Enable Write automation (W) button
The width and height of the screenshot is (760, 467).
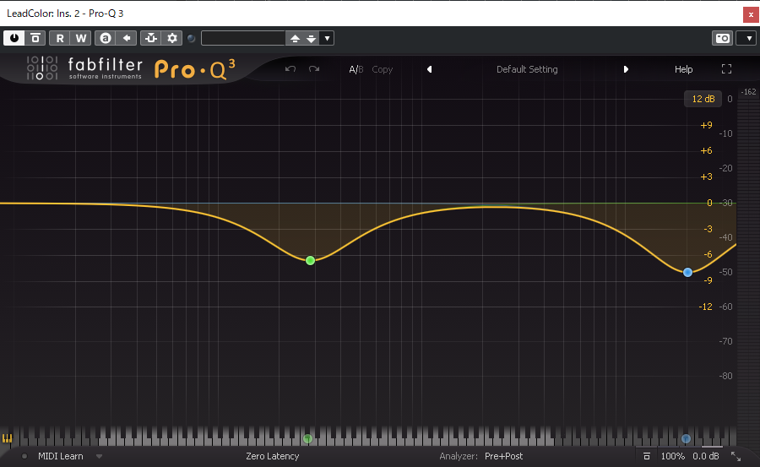(x=80, y=38)
